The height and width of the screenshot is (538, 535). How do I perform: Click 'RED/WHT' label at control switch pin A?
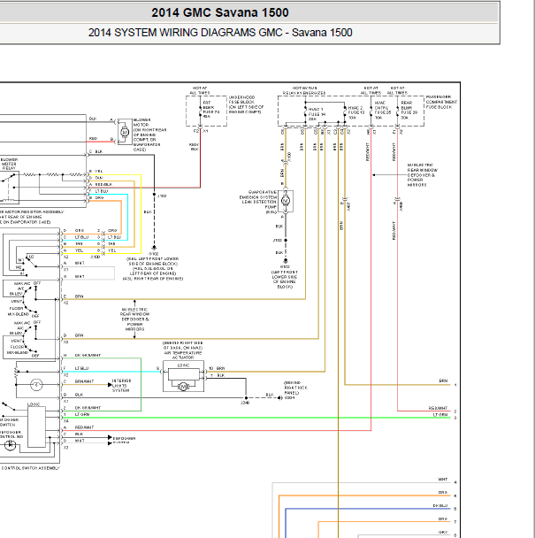(84, 427)
